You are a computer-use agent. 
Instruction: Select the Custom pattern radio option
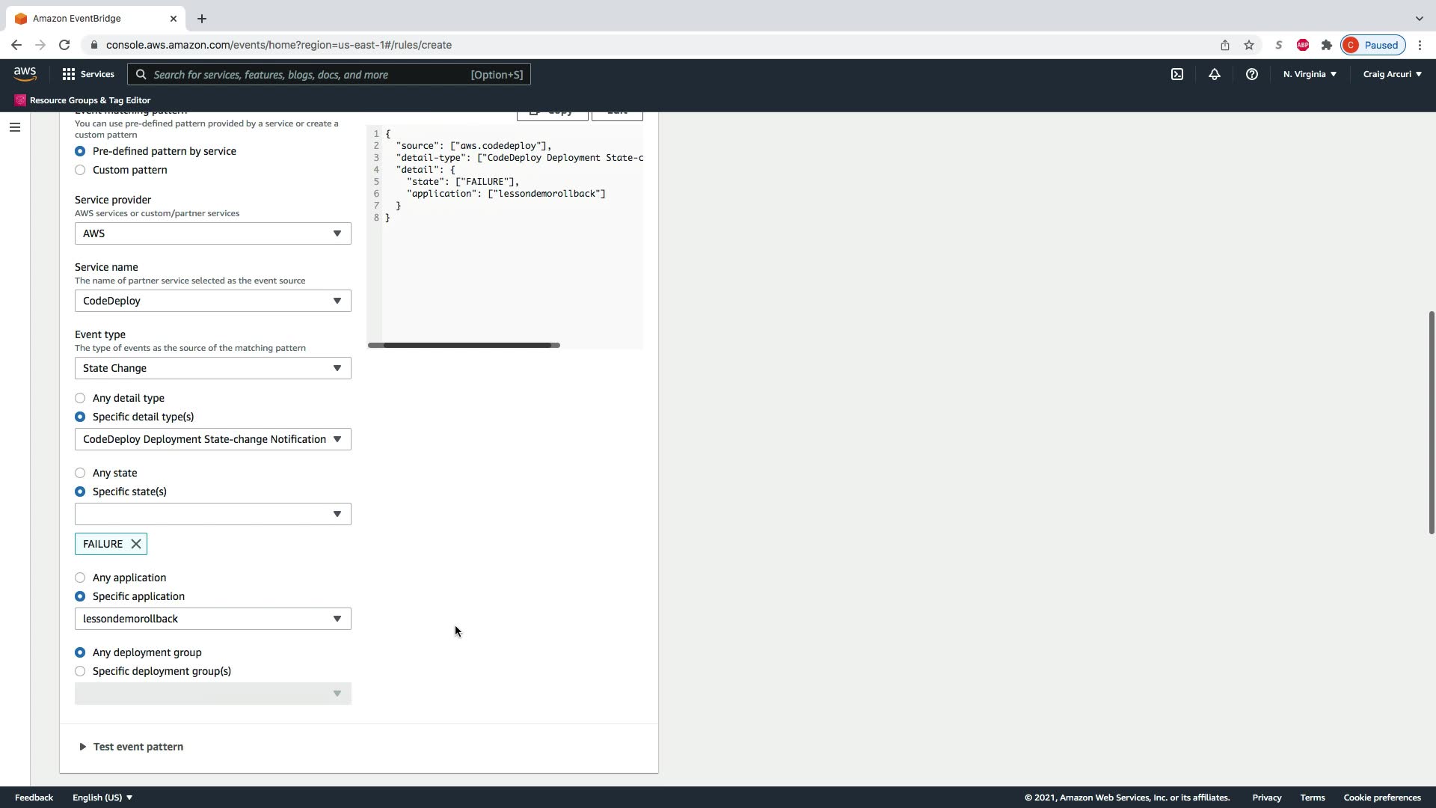point(80,170)
